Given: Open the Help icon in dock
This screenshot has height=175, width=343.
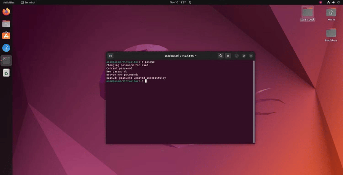Looking at the screenshot, I should click(x=6, y=48).
